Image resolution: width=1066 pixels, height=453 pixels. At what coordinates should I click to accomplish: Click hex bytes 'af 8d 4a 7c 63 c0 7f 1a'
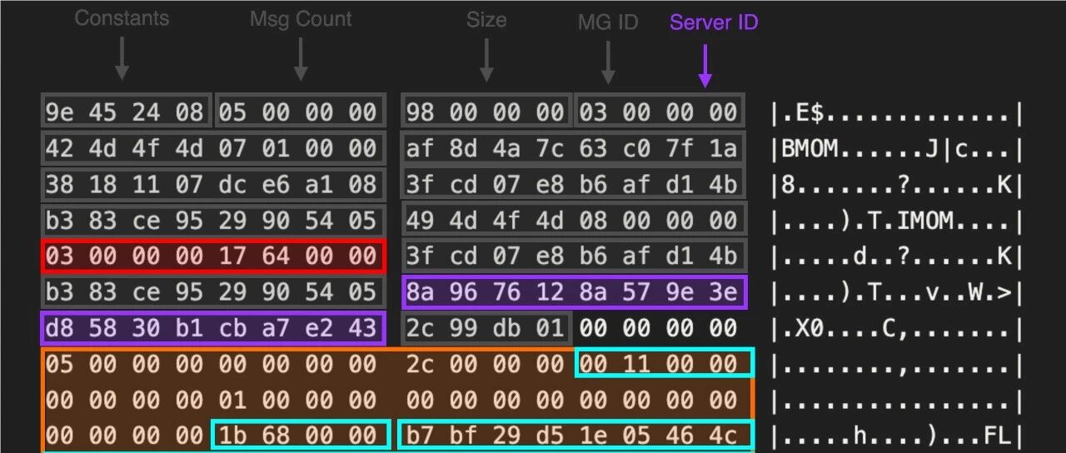coord(571,148)
